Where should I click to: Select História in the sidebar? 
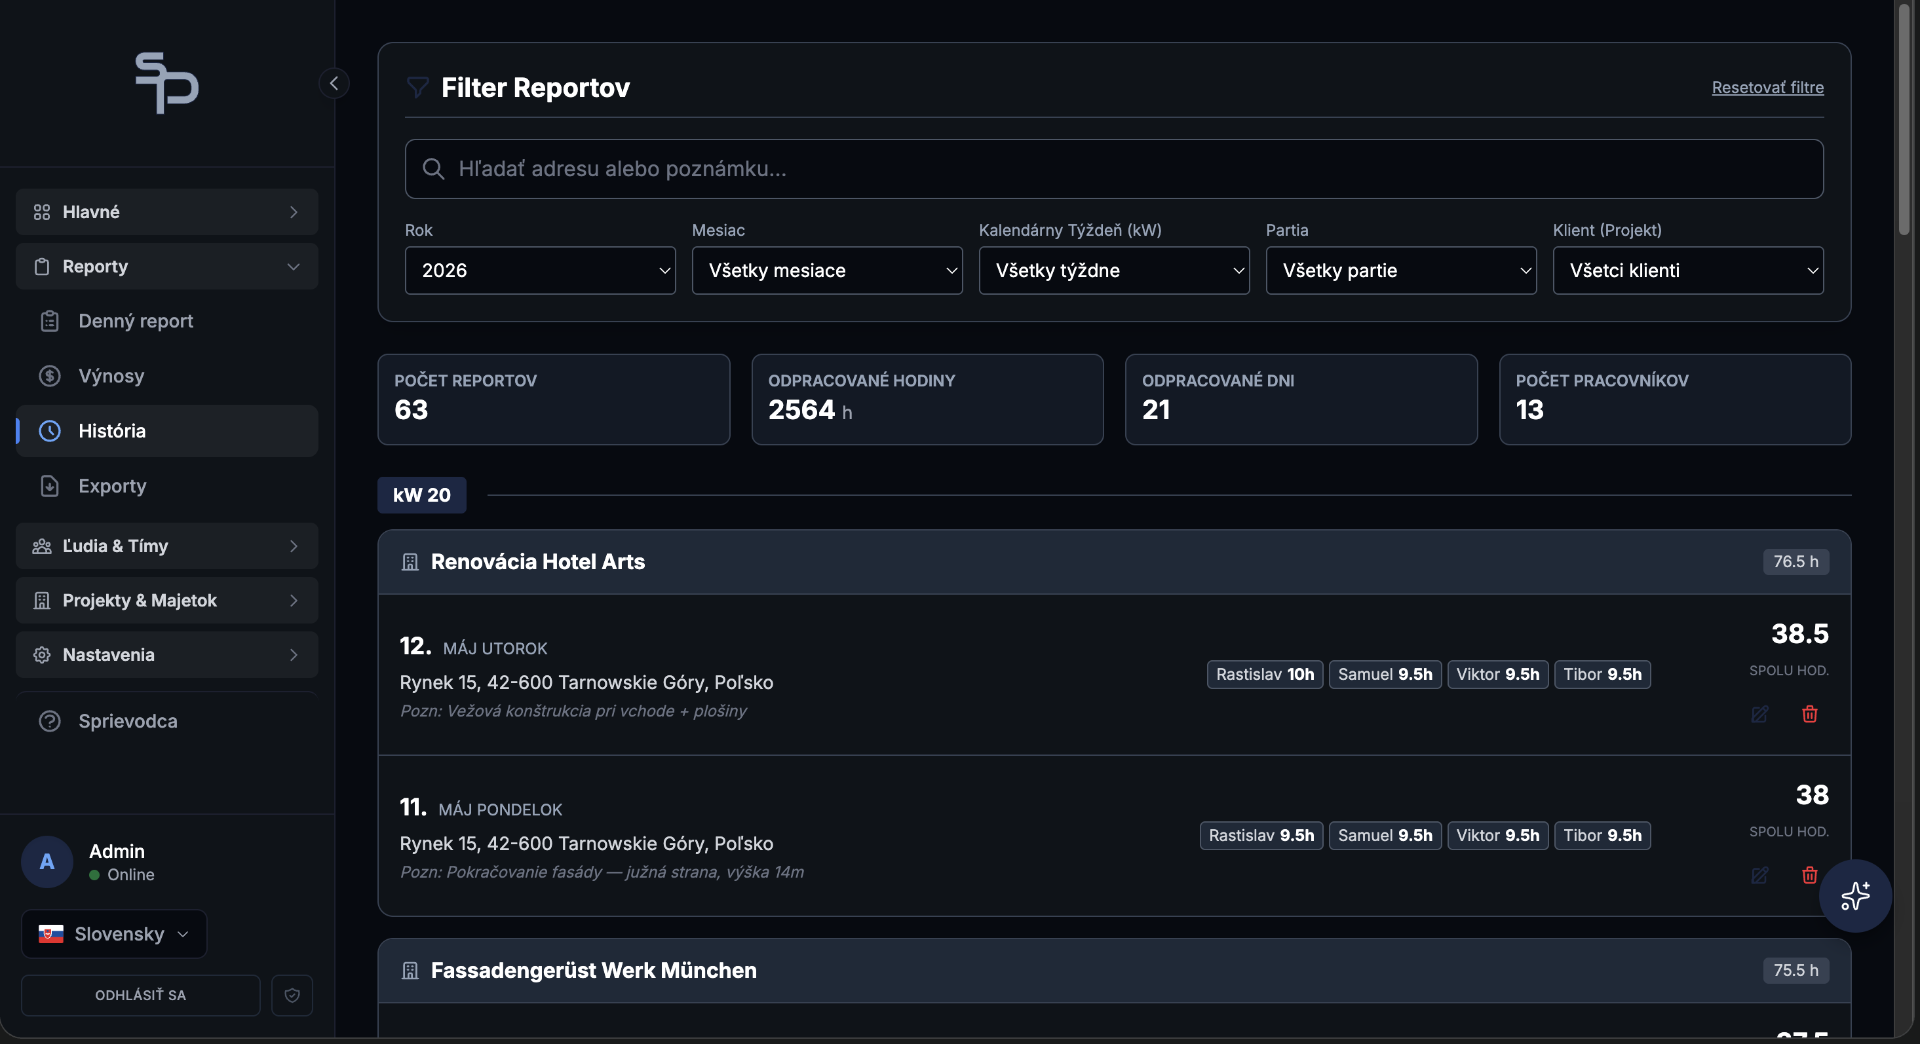167,431
